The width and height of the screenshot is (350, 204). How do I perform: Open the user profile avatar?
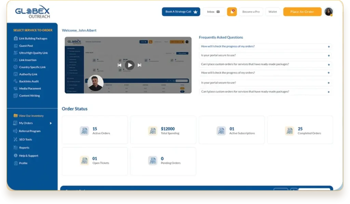(x=328, y=12)
